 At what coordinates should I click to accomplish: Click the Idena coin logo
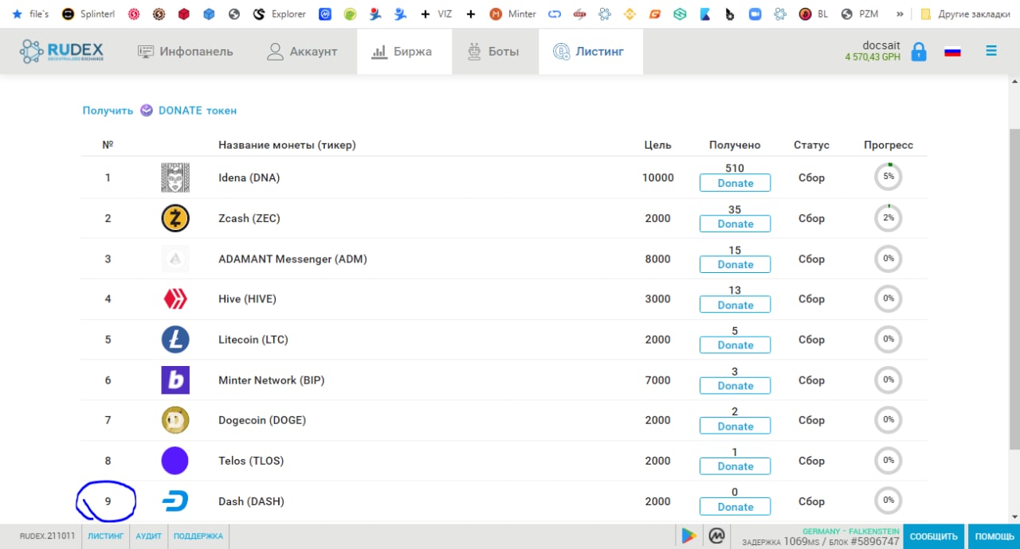(175, 177)
